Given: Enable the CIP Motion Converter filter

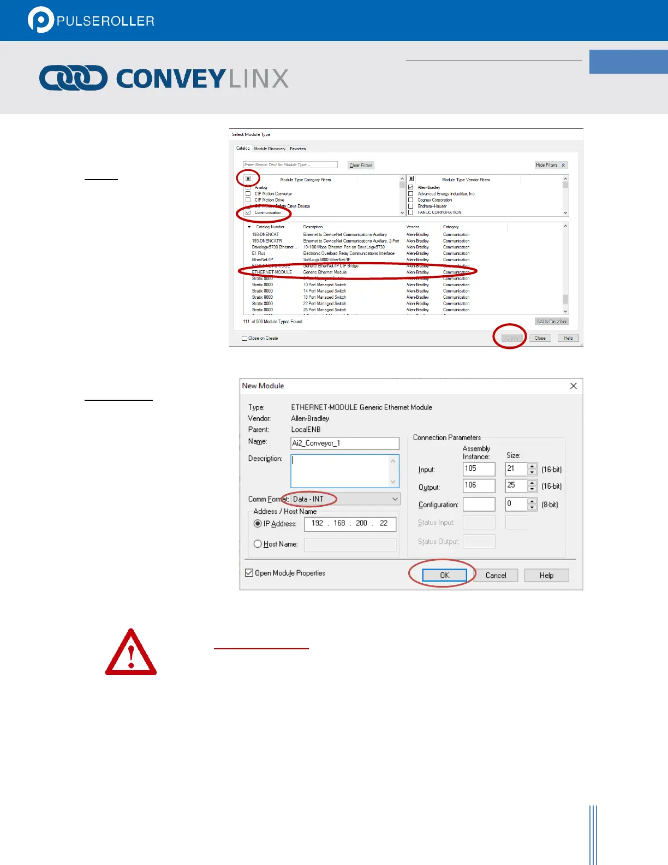Looking at the screenshot, I should (248, 193).
